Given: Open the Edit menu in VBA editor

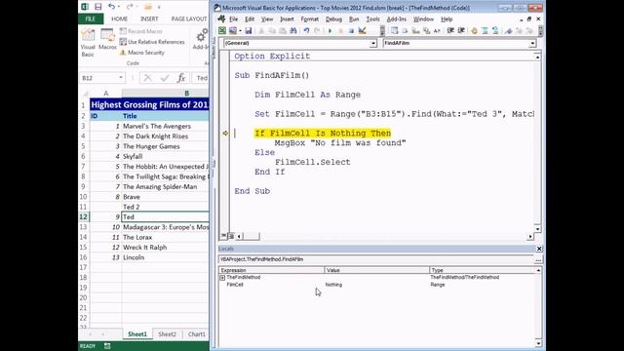Looking at the screenshot, I should [x=250, y=19].
